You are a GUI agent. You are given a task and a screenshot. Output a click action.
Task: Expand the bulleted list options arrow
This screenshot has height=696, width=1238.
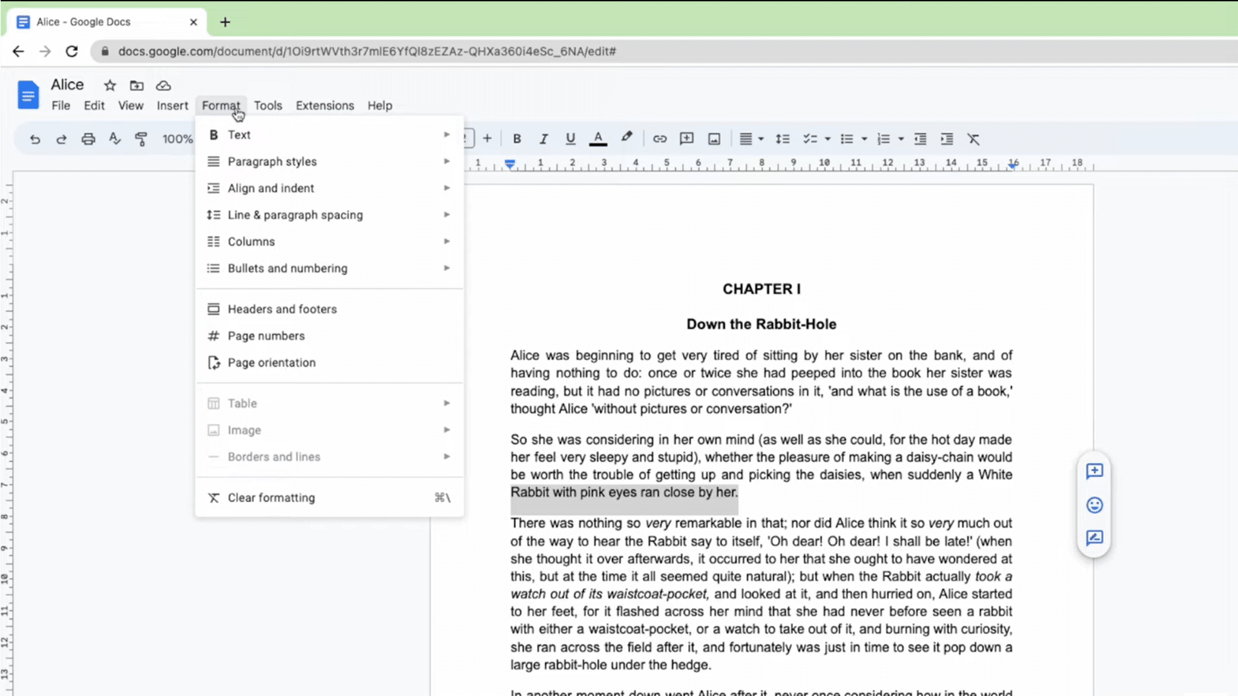pos(864,139)
